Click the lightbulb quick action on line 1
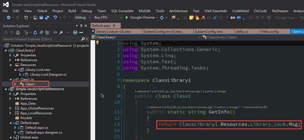The width and height of the screenshot is (304, 140). pyautogui.click(x=98, y=43)
